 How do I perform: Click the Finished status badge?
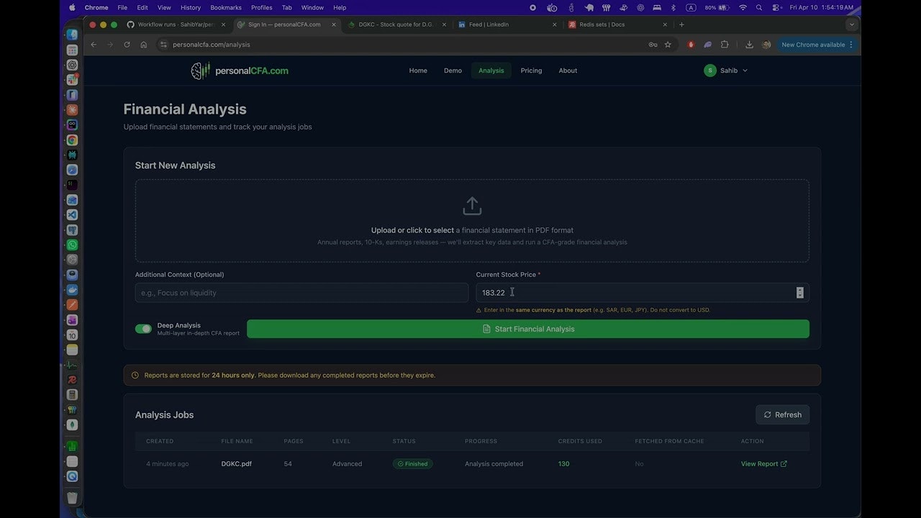point(412,464)
